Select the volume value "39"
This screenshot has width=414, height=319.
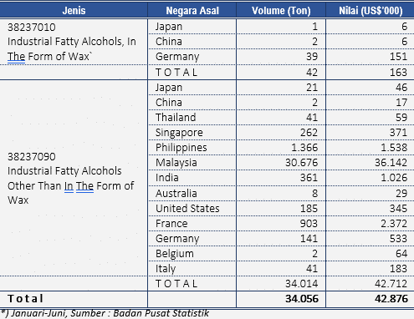[x=312, y=57]
